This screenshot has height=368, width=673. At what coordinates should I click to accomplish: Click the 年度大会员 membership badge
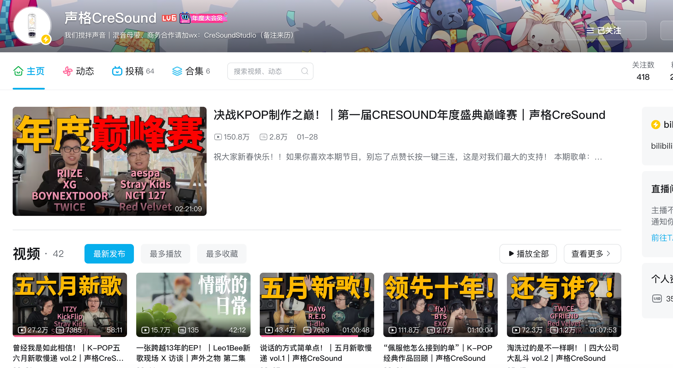pos(203,18)
